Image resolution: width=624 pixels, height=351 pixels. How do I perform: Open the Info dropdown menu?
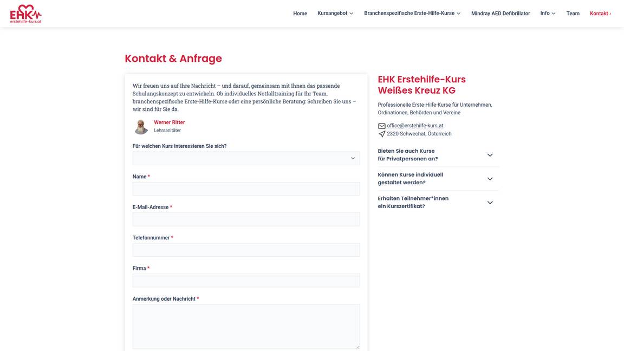click(548, 14)
